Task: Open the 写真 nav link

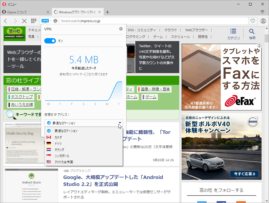Action: pos(31,37)
